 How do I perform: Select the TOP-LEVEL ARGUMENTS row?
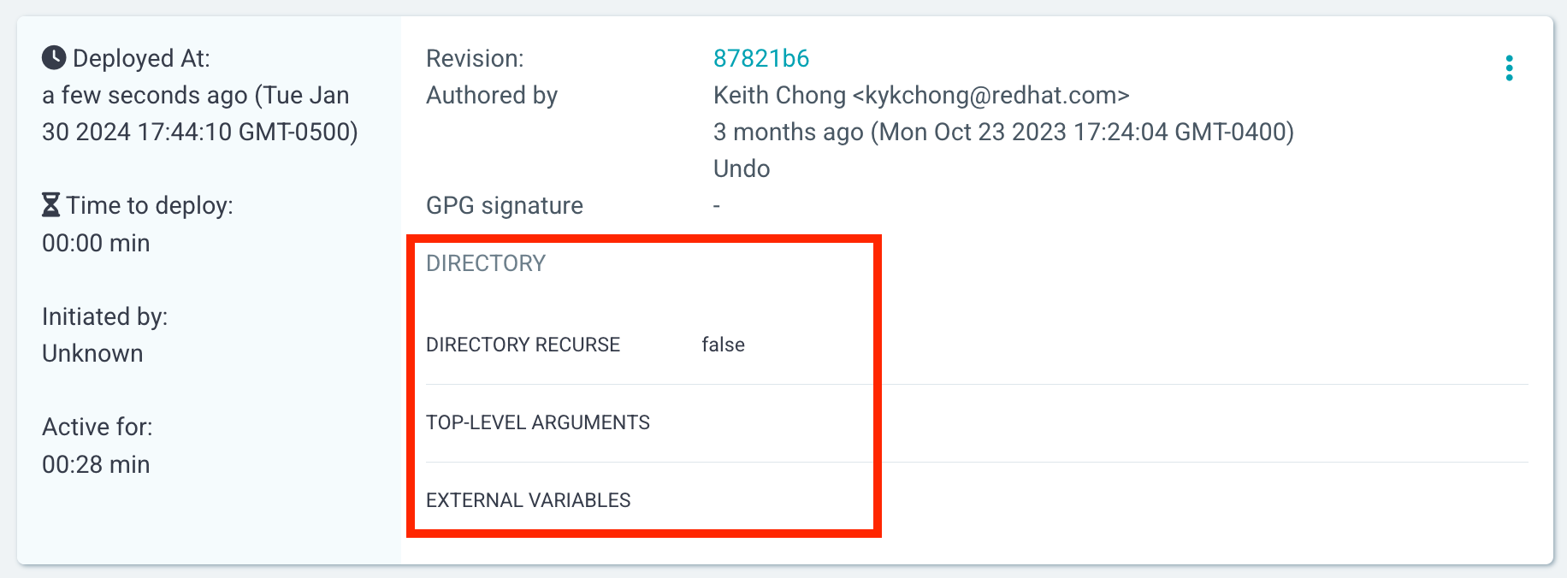(537, 422)
